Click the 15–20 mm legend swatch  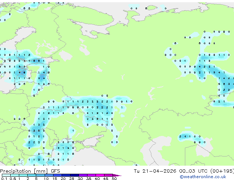pos(58,175)
